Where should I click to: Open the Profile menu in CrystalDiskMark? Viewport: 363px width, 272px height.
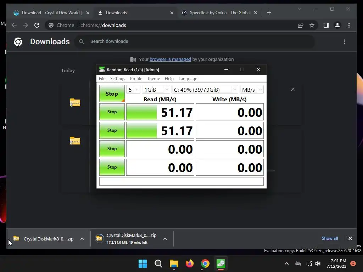tap(136, 79)
